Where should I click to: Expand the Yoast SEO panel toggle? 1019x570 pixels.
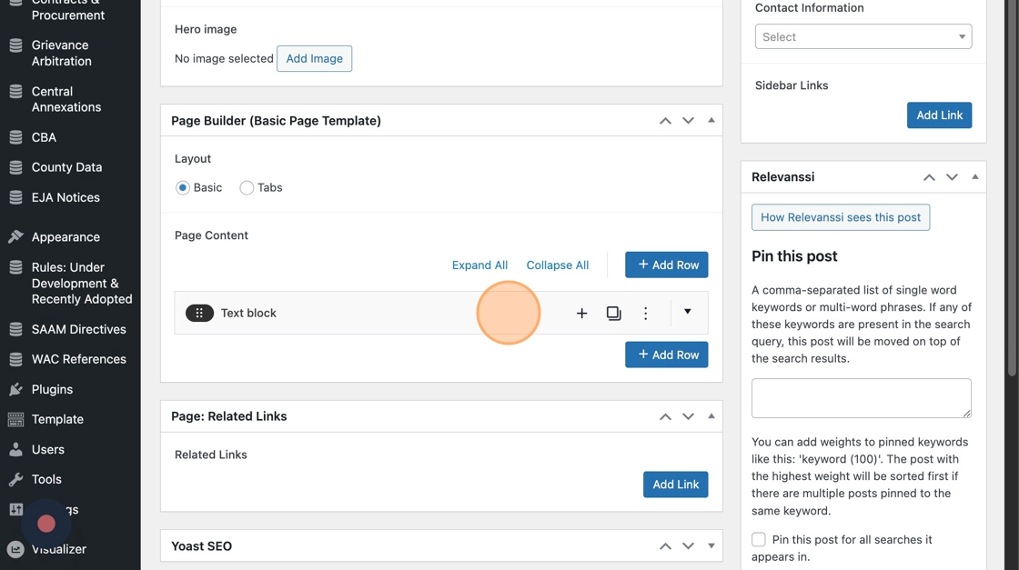[x=711, y=546]
